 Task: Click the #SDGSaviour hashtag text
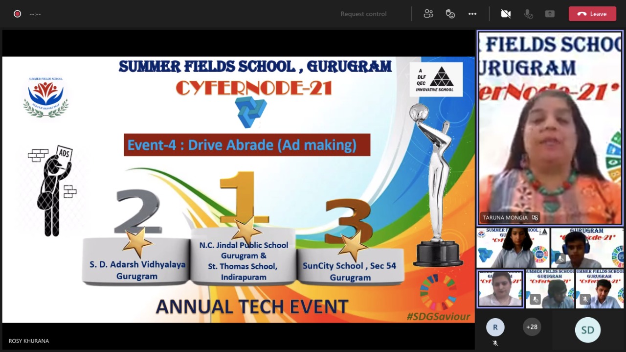click(438, 317)
